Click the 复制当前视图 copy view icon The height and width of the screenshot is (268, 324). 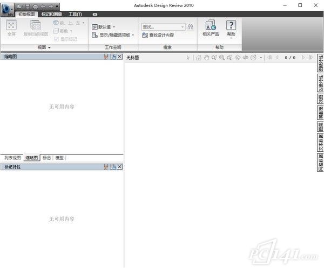(36, 28)
